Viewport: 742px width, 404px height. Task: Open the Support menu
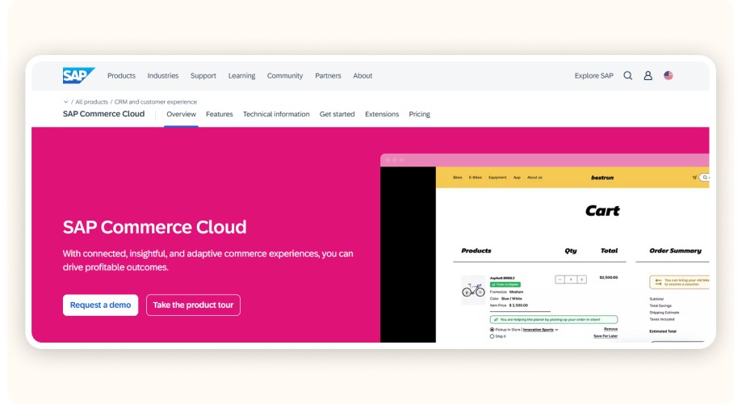tap(203, 76)
